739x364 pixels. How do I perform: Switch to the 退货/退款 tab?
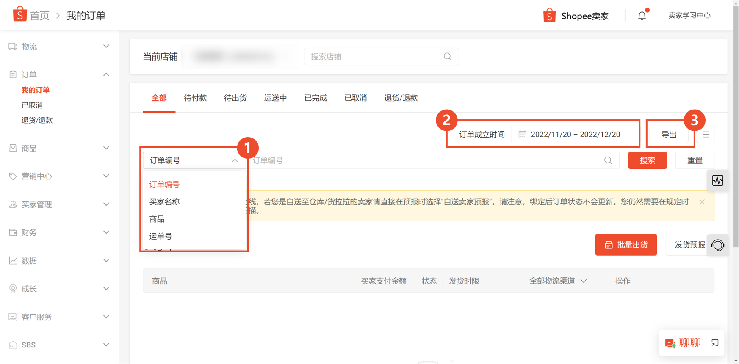coord(401,98)
